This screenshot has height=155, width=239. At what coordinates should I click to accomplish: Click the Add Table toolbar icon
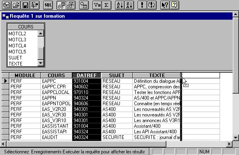[x=84, y=5]
